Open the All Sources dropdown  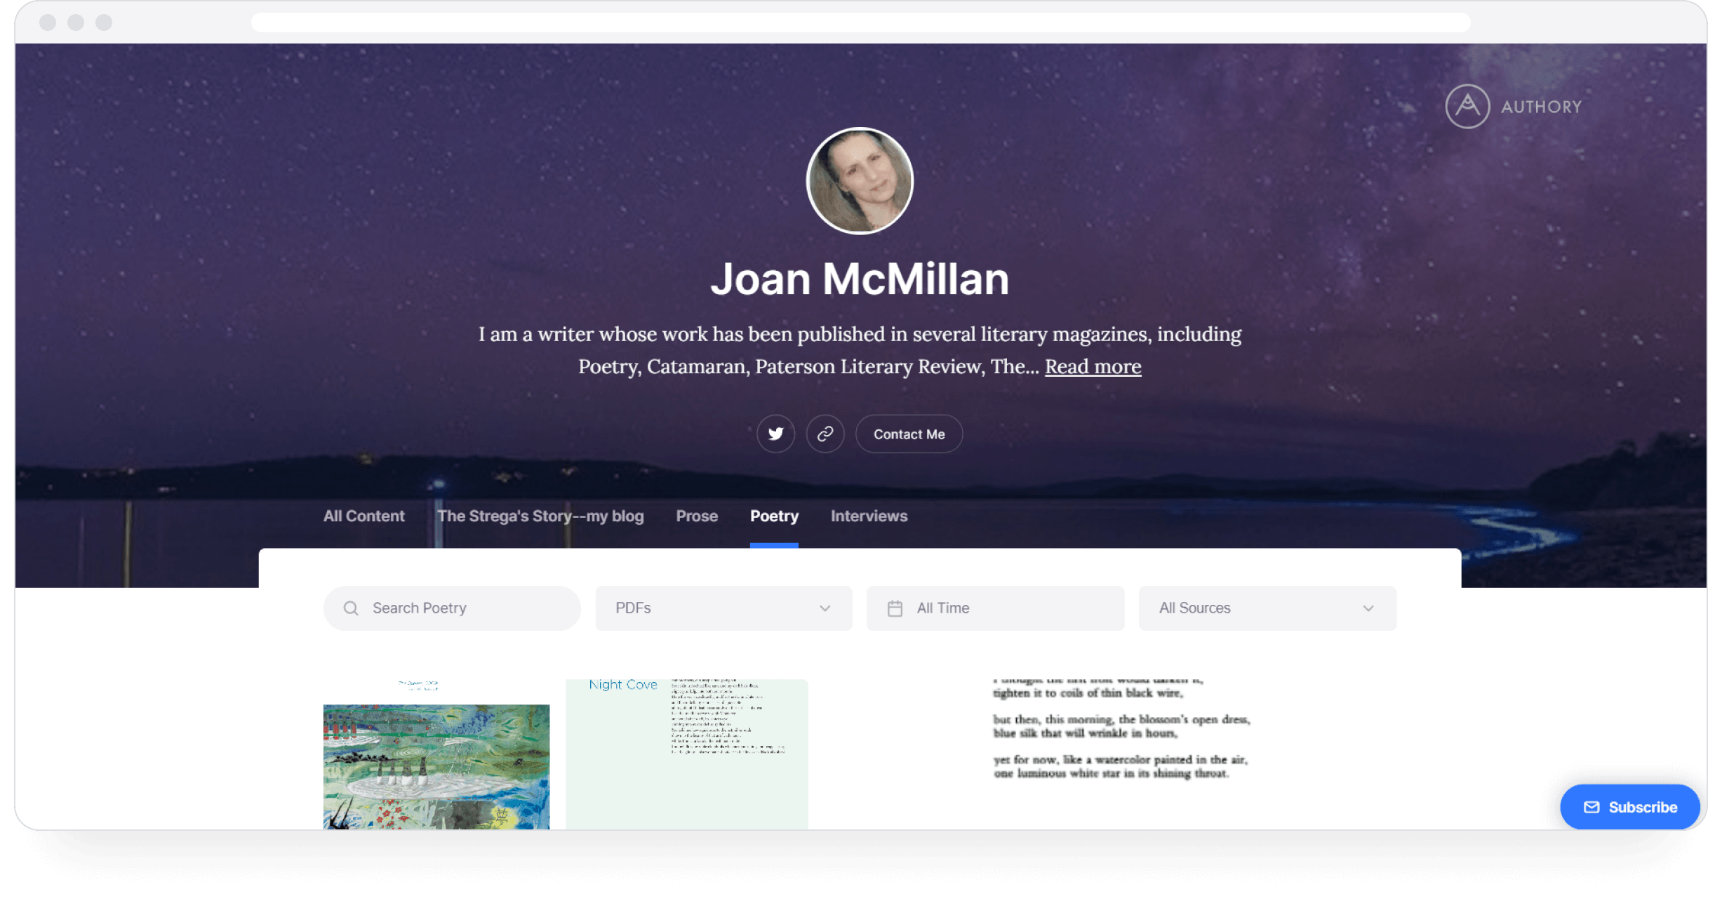coord(1266,608)
